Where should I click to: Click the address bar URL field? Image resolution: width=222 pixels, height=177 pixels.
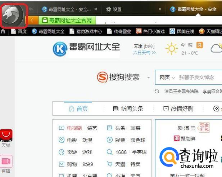click(159, 21)
